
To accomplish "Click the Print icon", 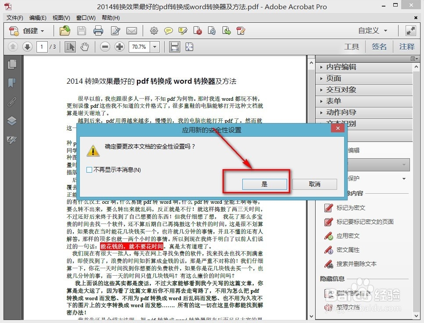I will (98, 31).
